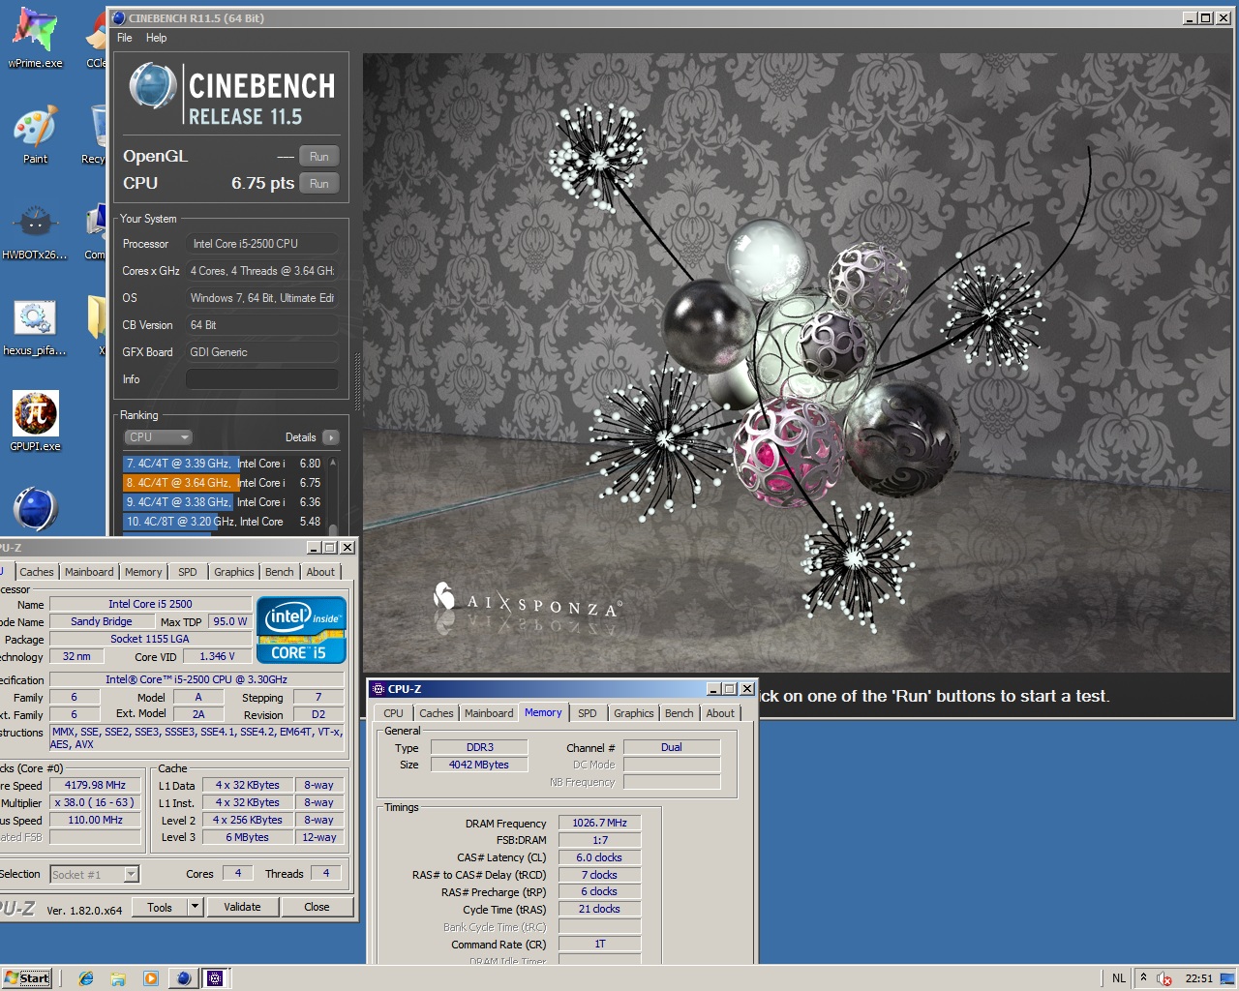Switch to the Cinebench taskbar button
Viewport: 1239px width, 991px height.
pyautogui.click(x=183, y=978)
